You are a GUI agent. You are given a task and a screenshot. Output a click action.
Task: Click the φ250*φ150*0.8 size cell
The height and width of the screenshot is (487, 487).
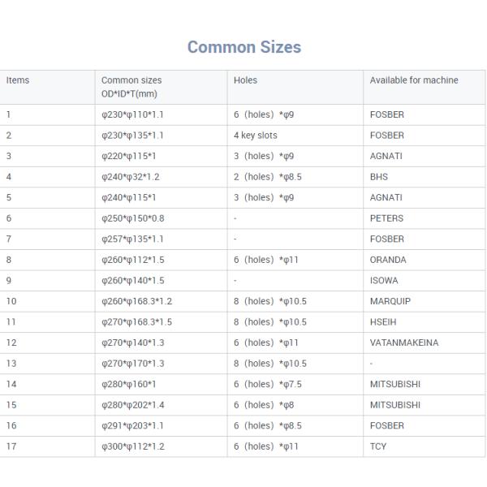pos(134,218)
